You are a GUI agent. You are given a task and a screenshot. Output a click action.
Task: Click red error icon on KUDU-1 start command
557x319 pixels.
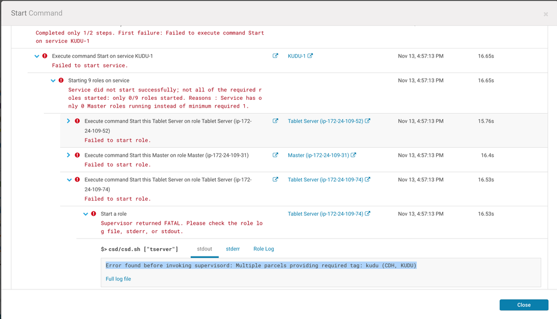(x=45, y=56)
